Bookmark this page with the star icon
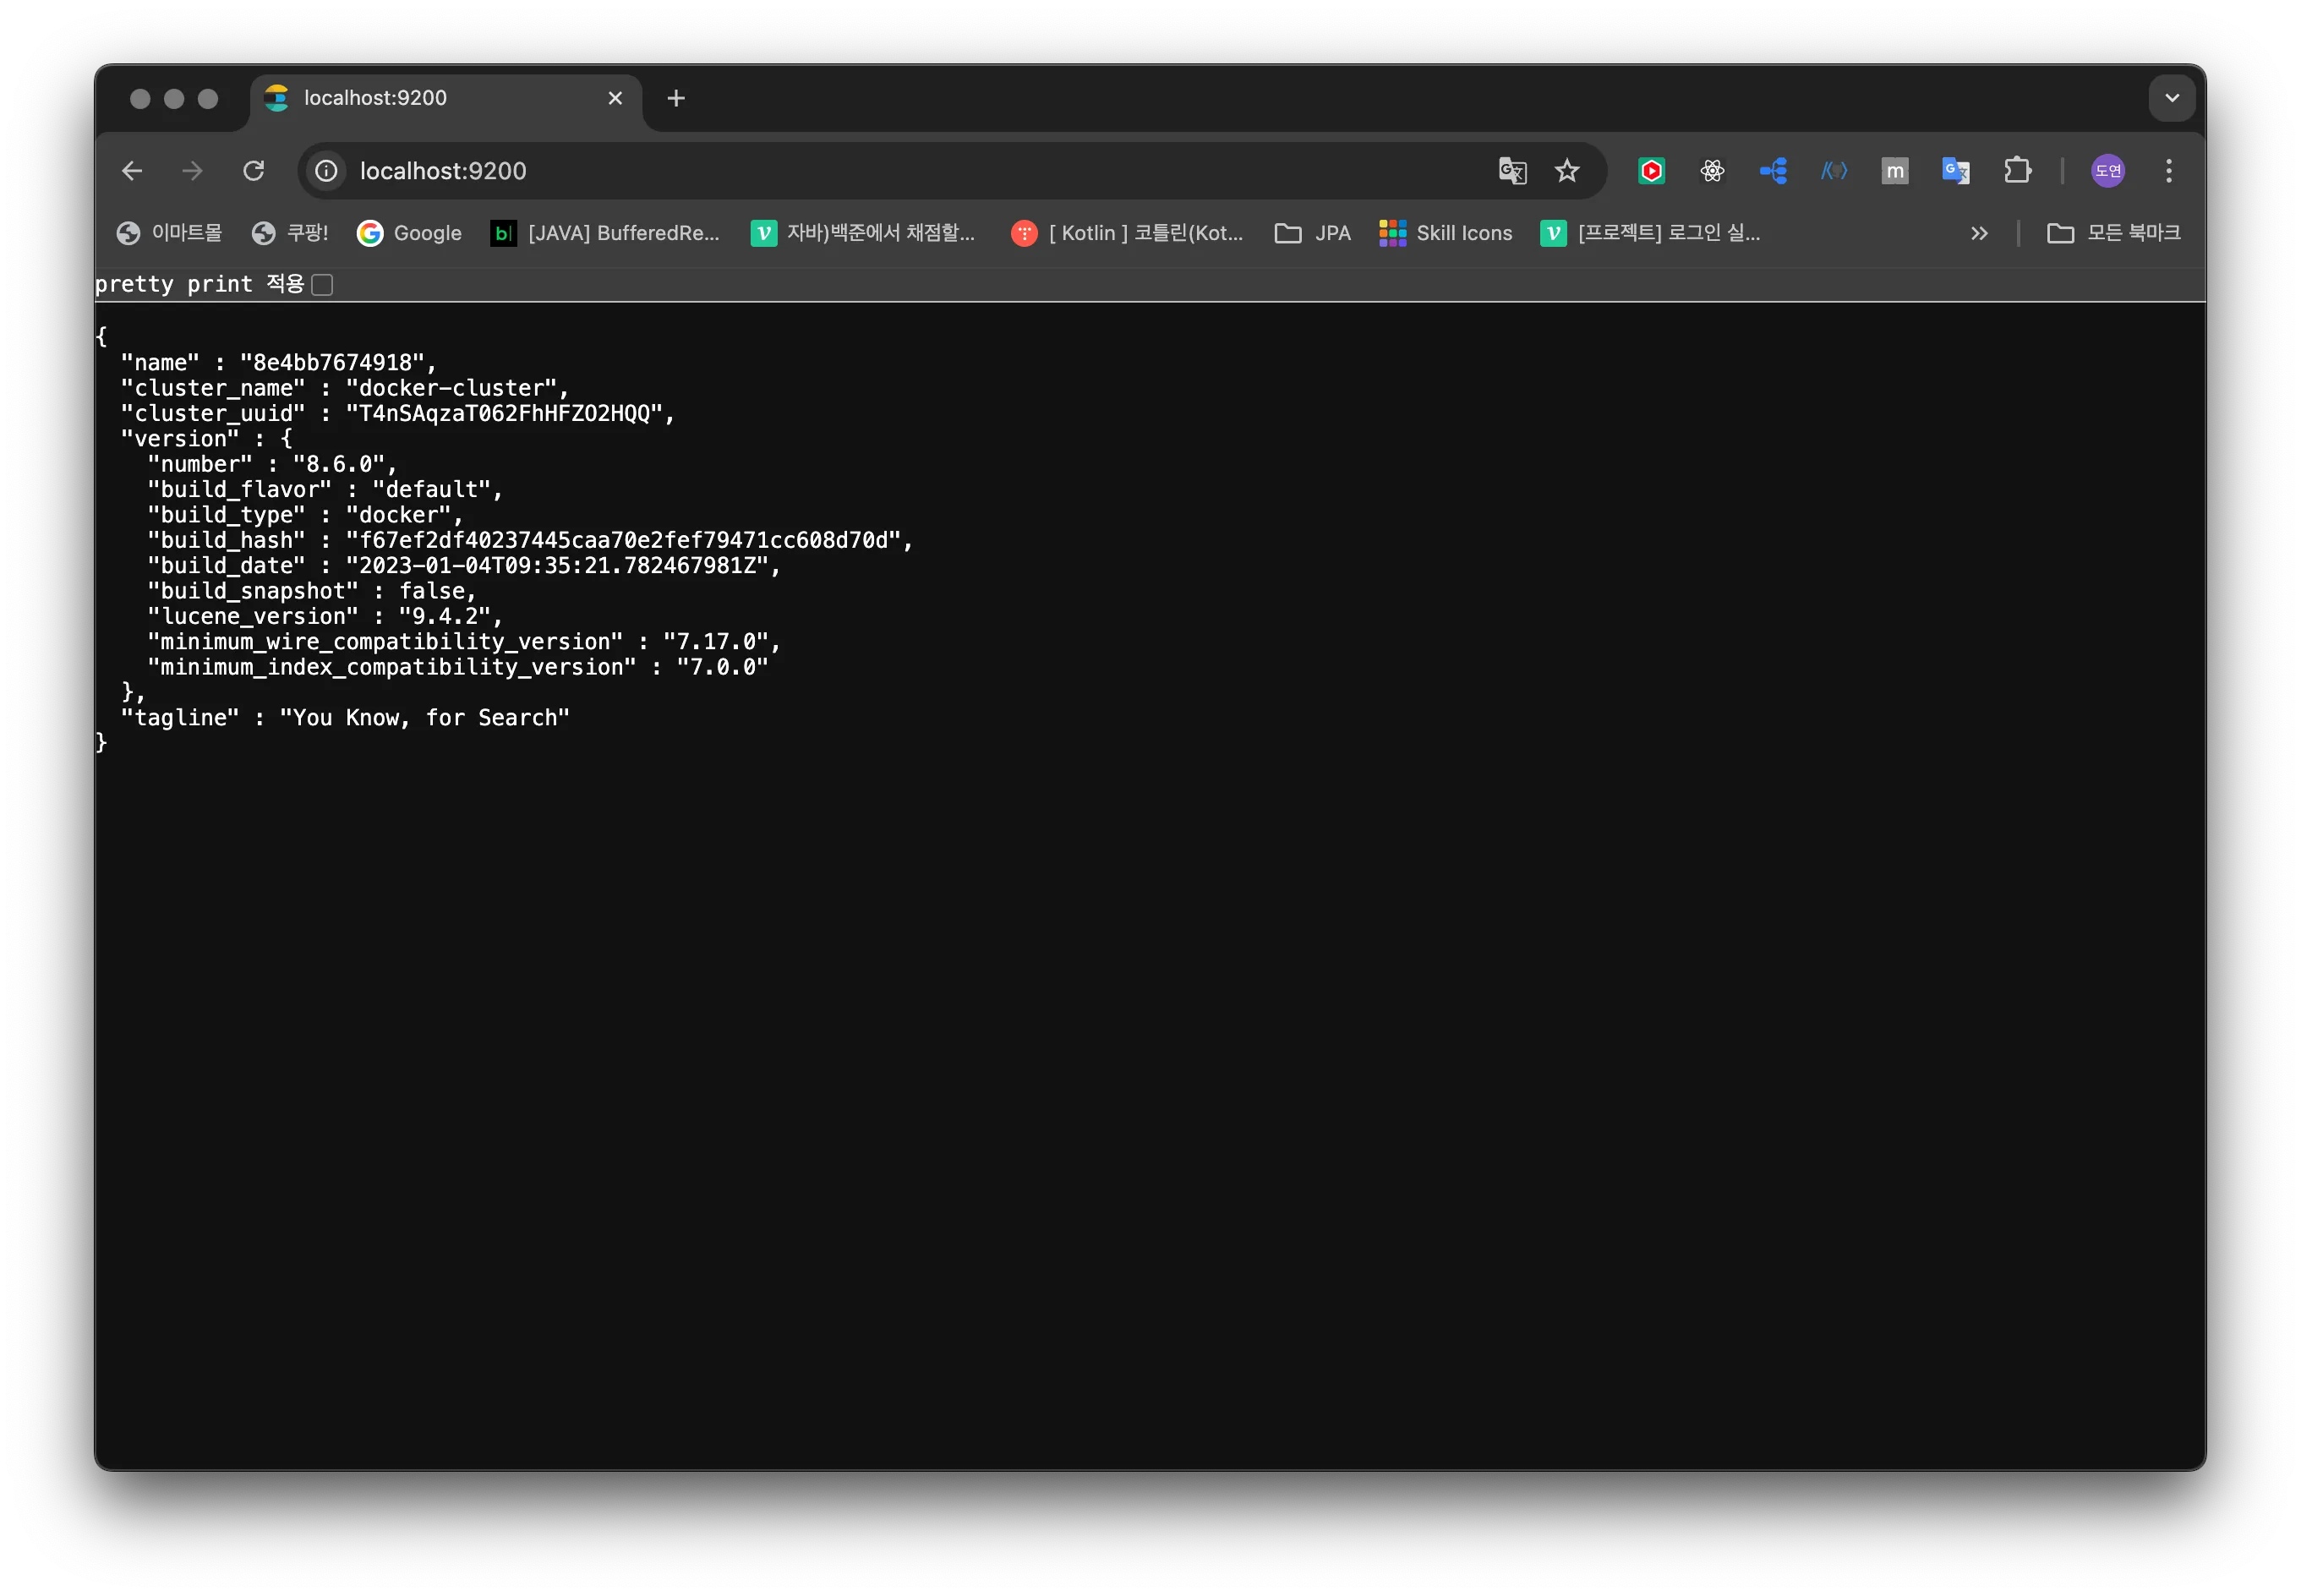Viewport: 2301px width, 1596px height. tap(1567, 171)
